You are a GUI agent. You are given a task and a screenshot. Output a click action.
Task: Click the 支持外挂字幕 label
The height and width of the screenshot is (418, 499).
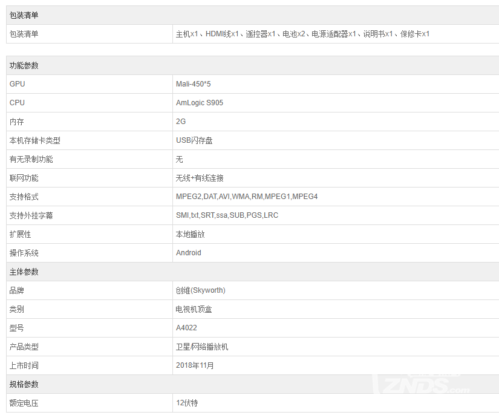(x=31, y=215)
